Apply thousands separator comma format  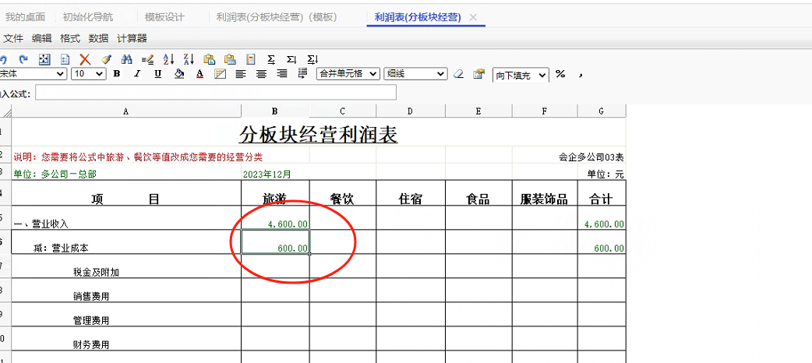[x=581, y=75]
